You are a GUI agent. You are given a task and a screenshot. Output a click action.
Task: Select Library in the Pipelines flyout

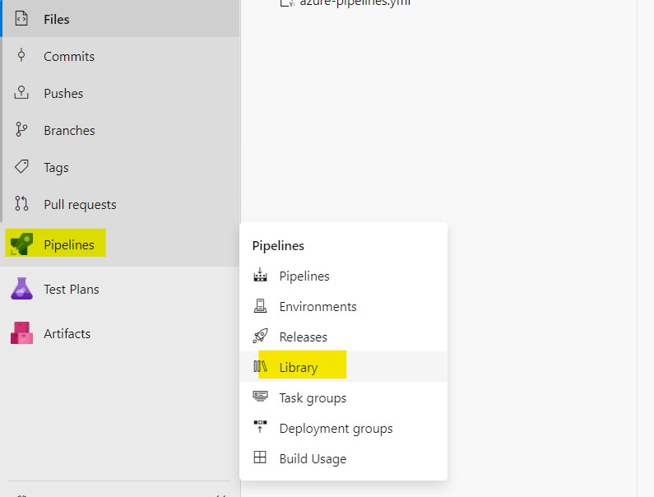tap(298, 368)
